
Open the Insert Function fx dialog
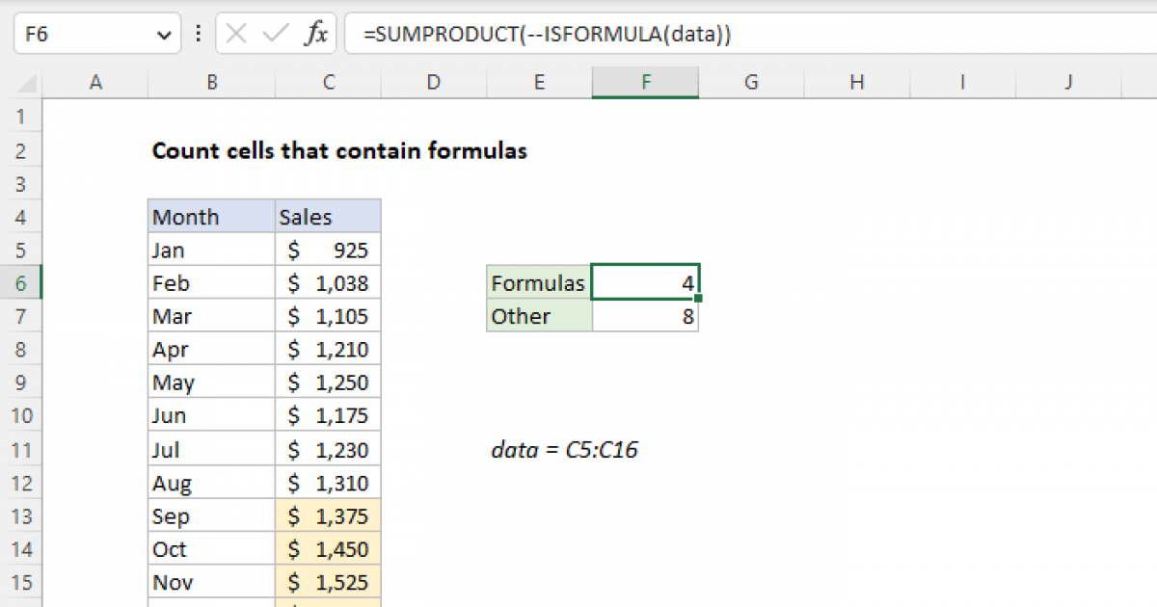coord(316,35)
